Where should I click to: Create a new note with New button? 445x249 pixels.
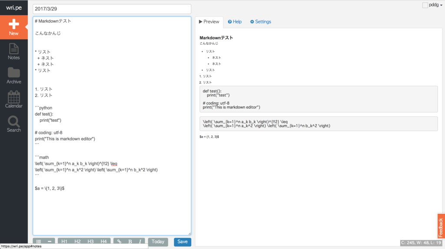click(13, 27)
